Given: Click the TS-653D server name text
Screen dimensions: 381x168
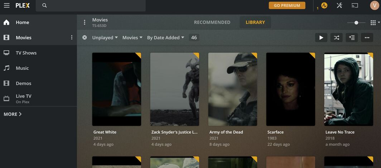Looking at the screenshot, I should click(99, 26).
